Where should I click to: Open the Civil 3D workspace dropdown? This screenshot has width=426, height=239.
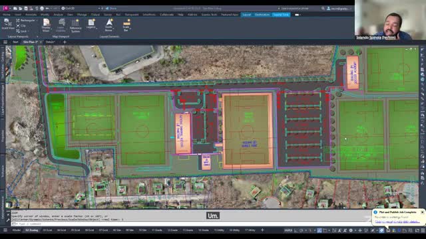click(81, 9)
